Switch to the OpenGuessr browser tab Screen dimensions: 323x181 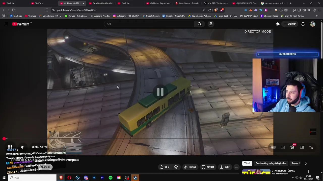click(187, 3)
